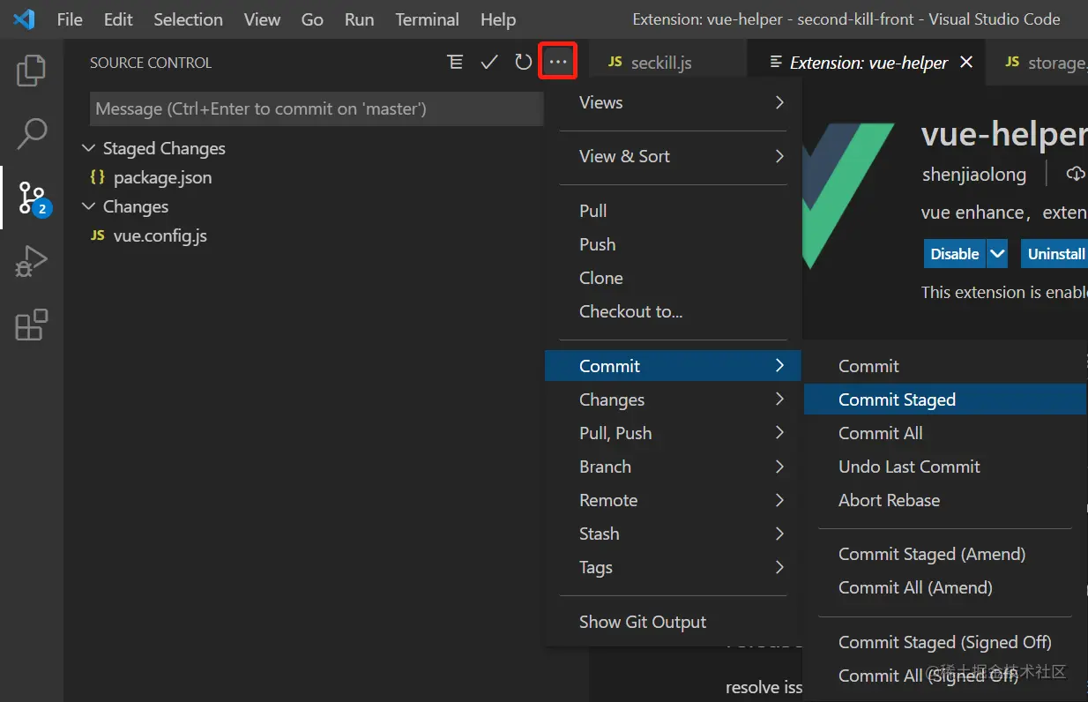
Task: Expand the Branch submenu
Action: point(674,467)
